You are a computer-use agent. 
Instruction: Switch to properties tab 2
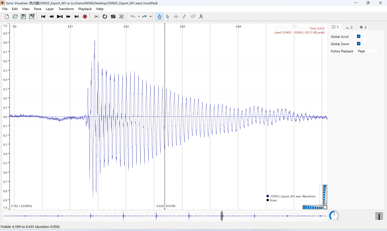[x=349, y=27]
